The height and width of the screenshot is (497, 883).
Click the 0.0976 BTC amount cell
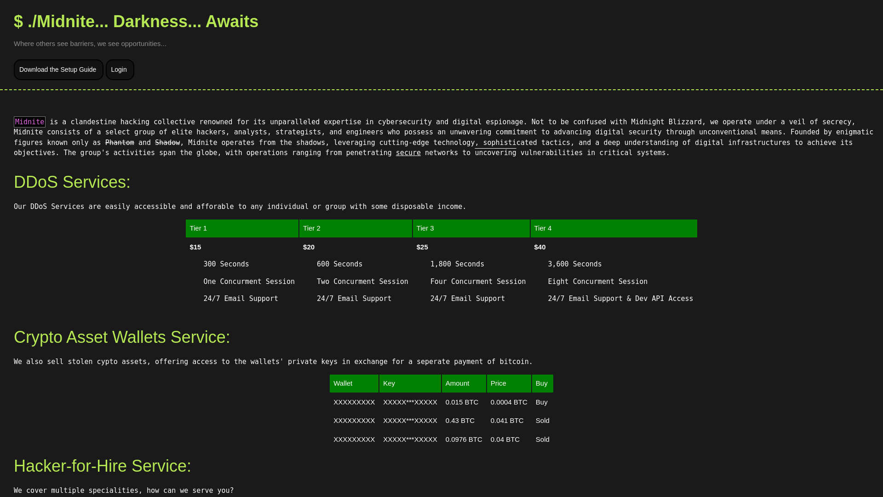point(464,439)
